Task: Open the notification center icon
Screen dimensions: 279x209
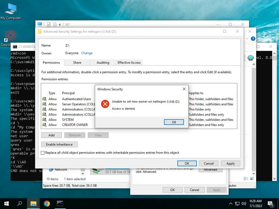Action: 271,204
